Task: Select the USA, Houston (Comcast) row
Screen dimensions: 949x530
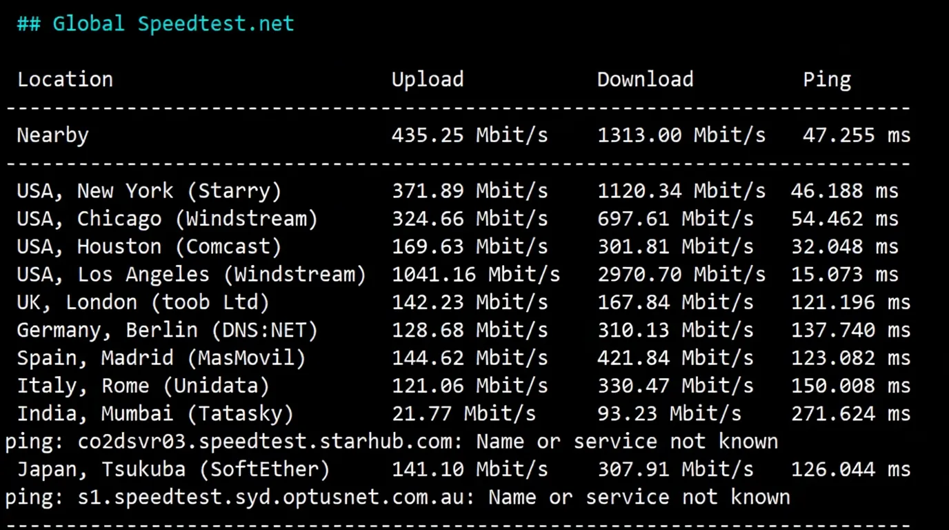Action: point(148,246)
